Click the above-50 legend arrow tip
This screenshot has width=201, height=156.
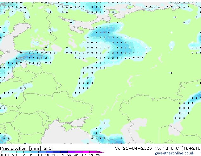[x=101, y=152]
